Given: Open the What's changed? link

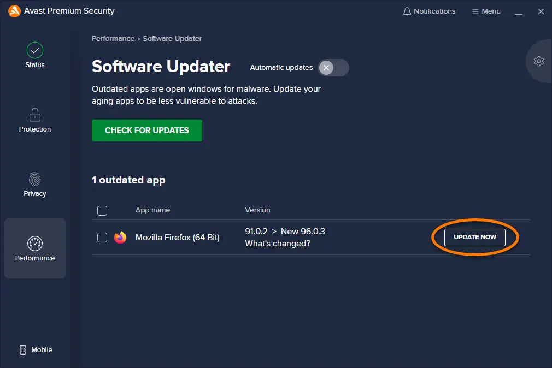Looking at the screenshot, I should coord(278,244).
